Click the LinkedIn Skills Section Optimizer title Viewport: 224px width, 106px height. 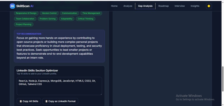click(x=37, y=71)
